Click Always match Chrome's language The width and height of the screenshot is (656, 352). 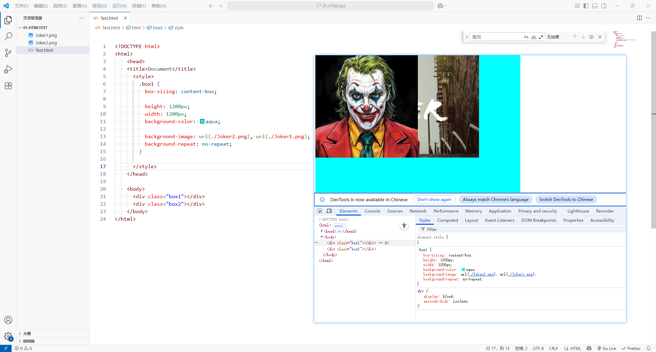coord(495,200)
